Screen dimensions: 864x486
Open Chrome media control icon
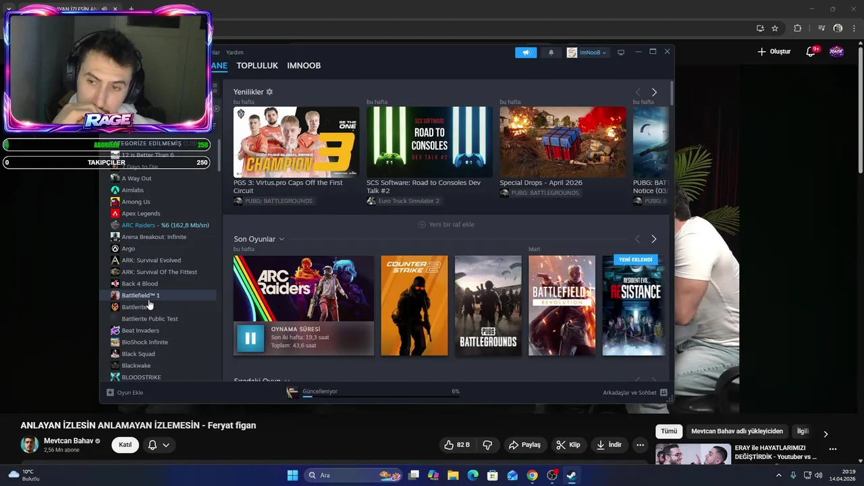pos(821,28)
